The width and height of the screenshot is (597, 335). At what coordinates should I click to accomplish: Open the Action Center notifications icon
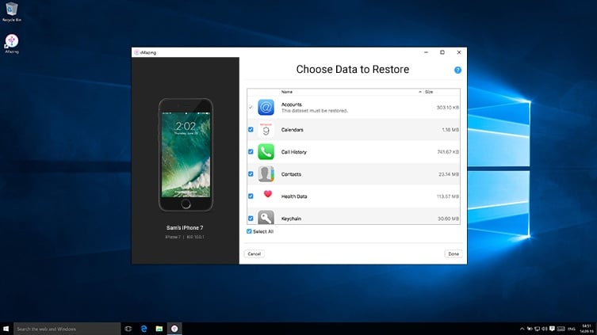(552, 329)
